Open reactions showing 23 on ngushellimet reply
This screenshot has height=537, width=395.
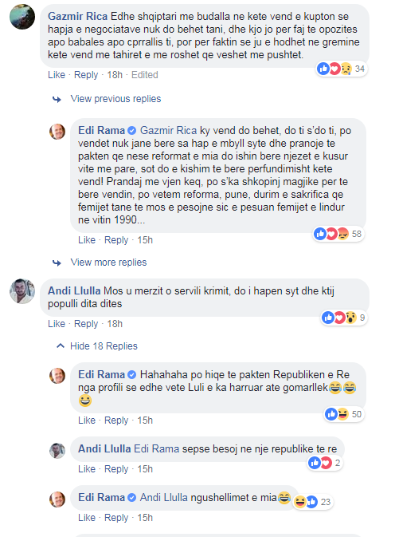(313, 502)
